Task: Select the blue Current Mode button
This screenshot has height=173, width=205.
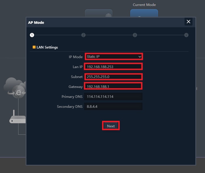Action: coord(144,14)
